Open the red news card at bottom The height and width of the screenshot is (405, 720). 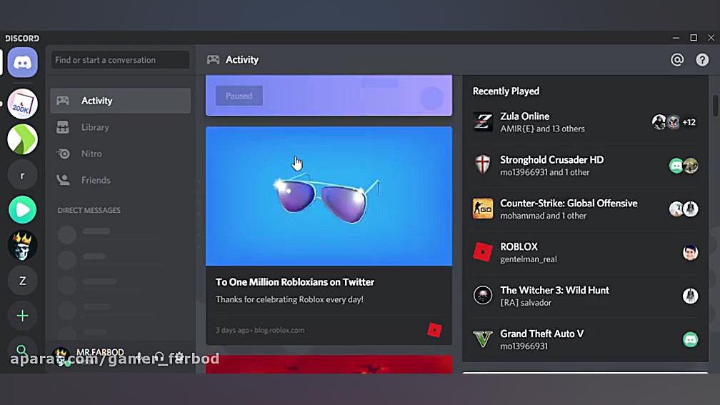tap(329, 364)
